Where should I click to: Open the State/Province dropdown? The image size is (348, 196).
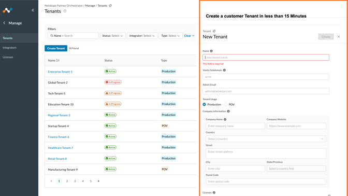[x=296, y=169]
